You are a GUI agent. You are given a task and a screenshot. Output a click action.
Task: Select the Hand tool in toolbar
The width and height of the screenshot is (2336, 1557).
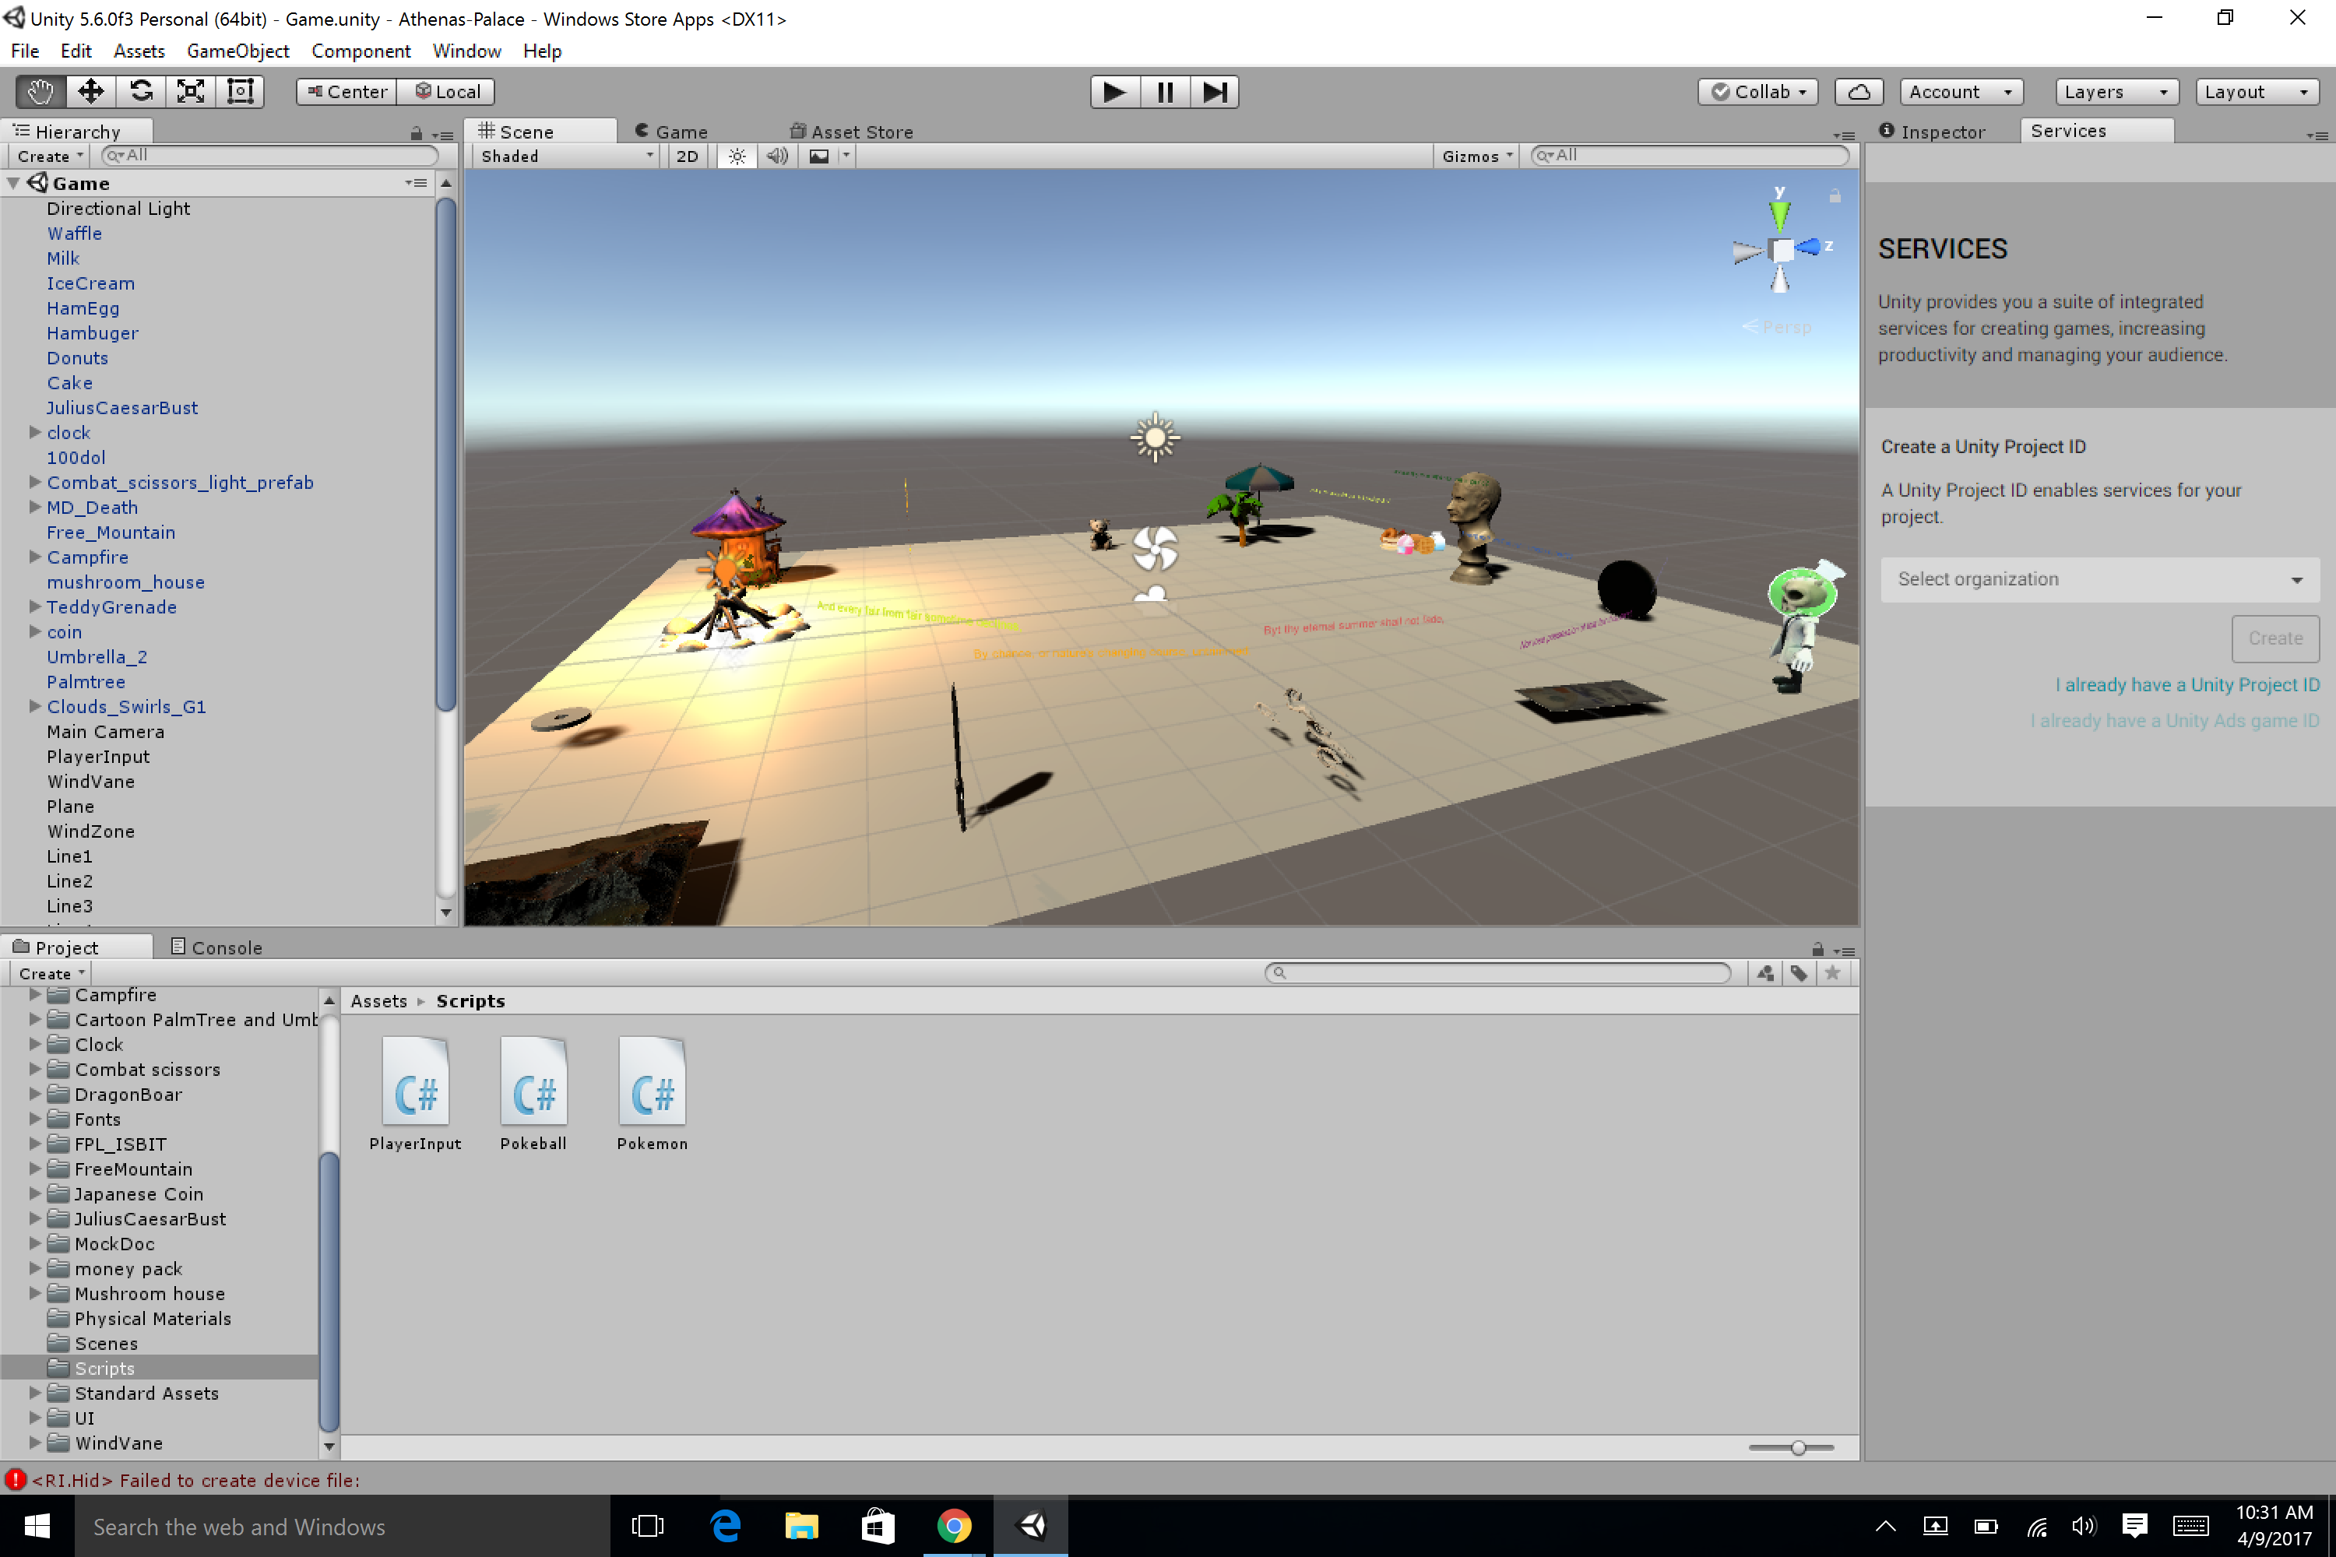(x=40, y=91)
